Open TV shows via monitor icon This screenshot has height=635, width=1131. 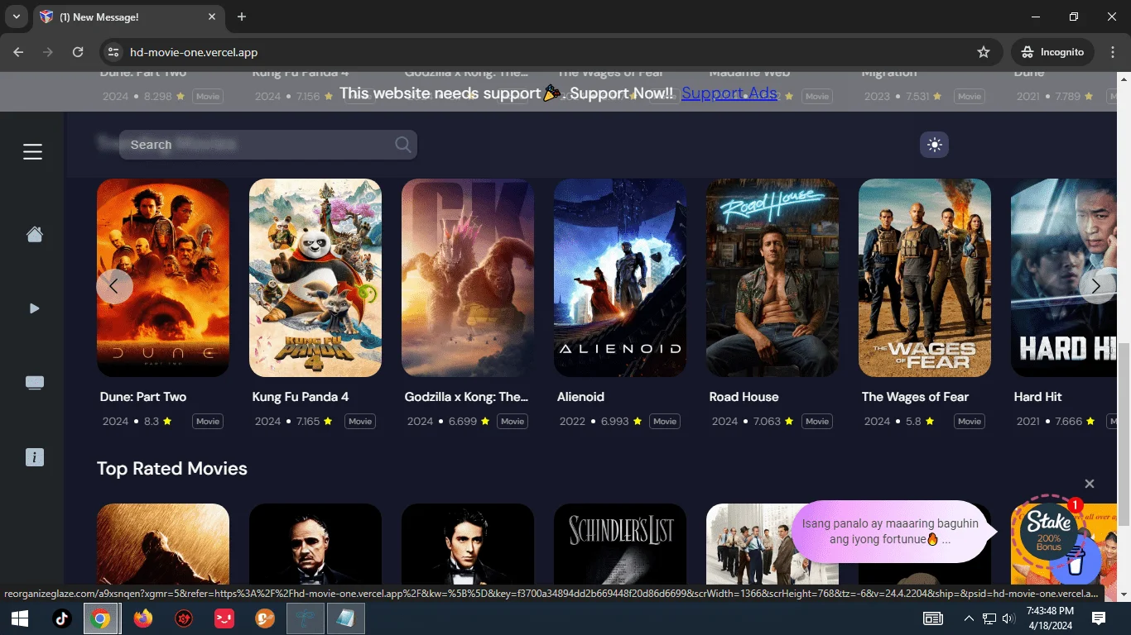coord(35,383)
